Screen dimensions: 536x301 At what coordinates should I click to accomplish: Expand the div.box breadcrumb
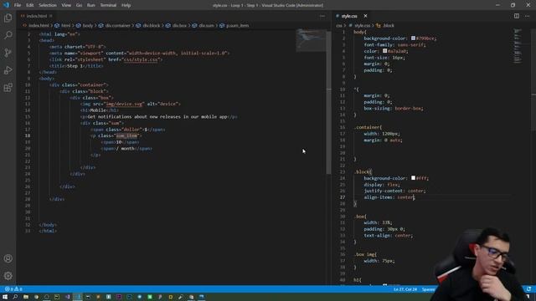pos(179,25)
